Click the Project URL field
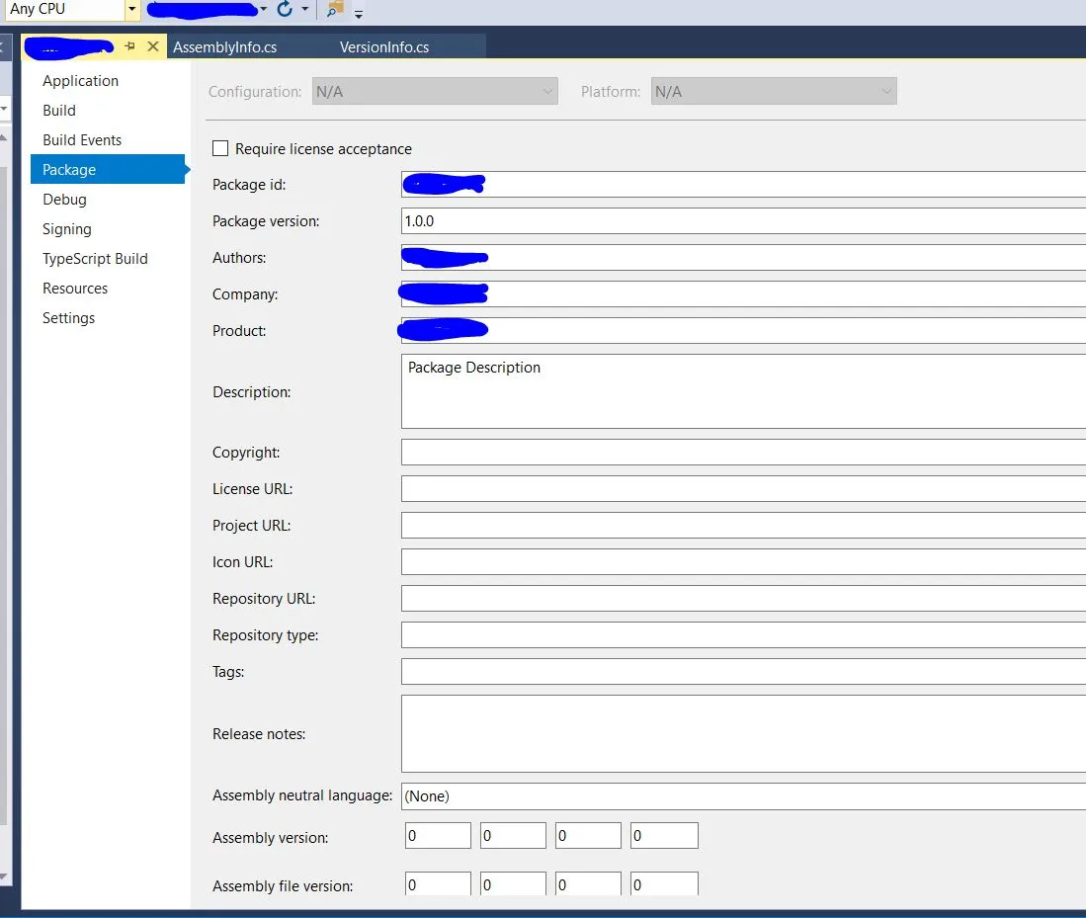Viewport: 1086px width, 918px height. point(743,525)
